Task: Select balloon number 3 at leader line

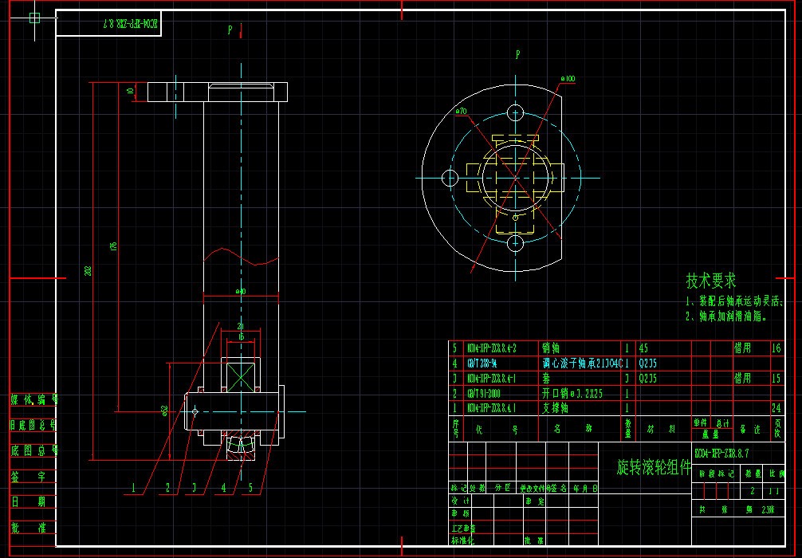Action: (x=195, y=487)
